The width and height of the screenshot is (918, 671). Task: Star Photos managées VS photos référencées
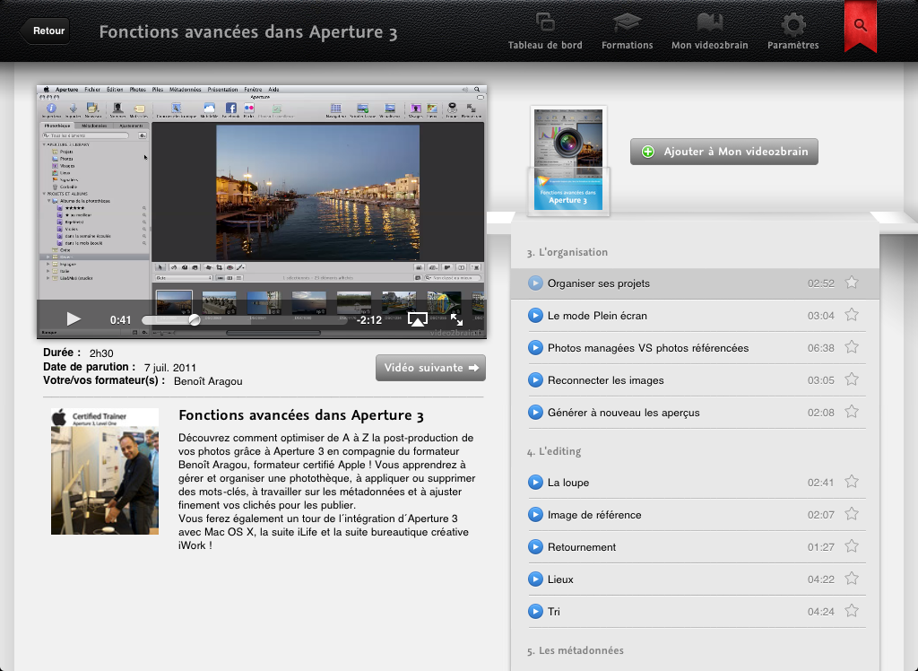click(x=852, y=347)
